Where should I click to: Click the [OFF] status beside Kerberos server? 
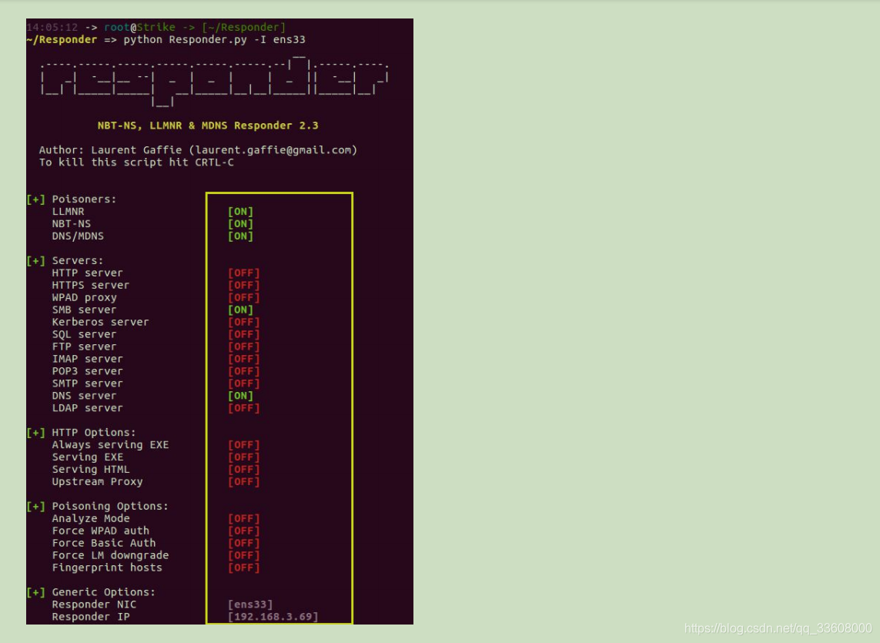point(243,323)
